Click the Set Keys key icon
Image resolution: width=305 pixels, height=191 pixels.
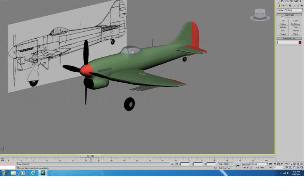237,166
